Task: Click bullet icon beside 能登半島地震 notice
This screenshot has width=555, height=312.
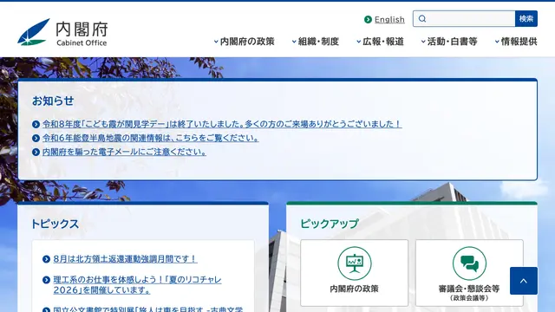Action: (x=36, y=138)
